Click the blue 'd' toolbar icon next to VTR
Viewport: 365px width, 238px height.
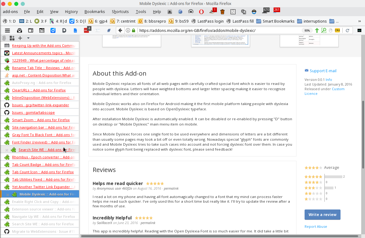53,30
